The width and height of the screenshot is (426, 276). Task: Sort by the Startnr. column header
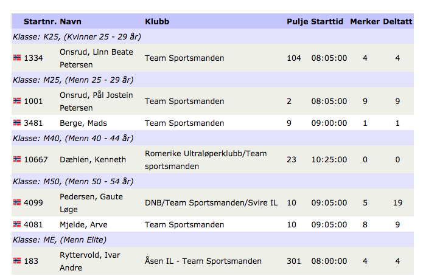coord(40,21)
